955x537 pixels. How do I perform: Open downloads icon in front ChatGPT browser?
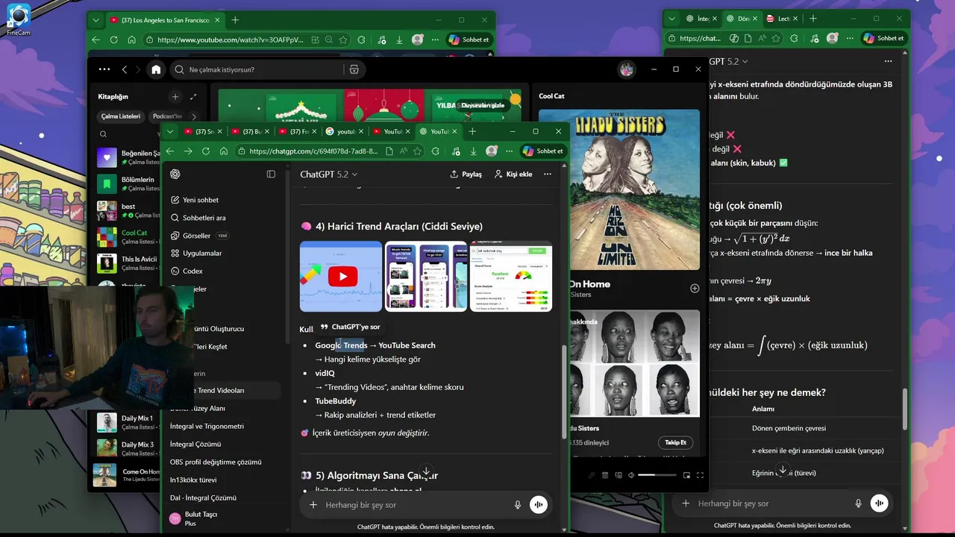pos(473,151)
